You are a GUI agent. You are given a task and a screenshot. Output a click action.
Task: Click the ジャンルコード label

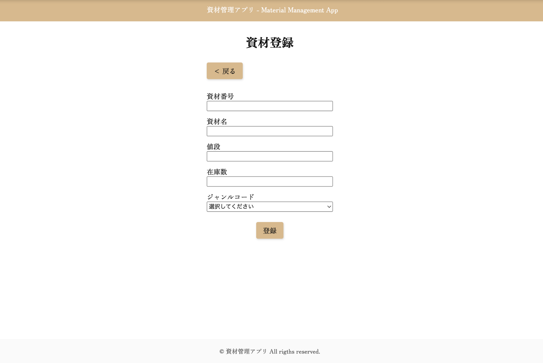tap(230, 197)
